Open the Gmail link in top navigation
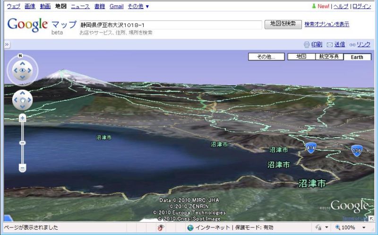Viewport: 378px width, 235px height. pos(116,7)
